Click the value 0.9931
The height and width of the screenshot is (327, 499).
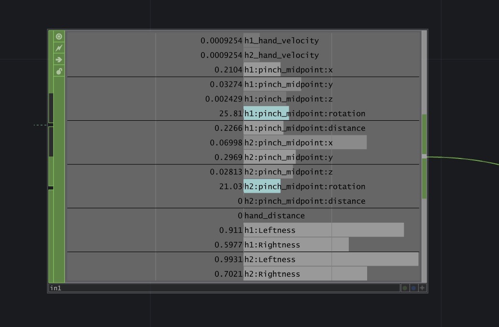click(228, 259)
